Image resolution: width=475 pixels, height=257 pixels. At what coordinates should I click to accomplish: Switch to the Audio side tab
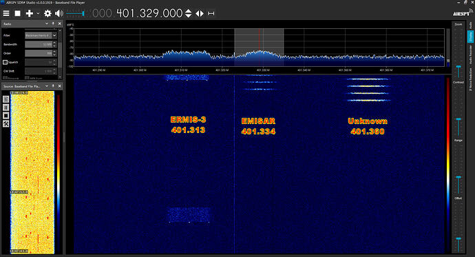[470, 25]
